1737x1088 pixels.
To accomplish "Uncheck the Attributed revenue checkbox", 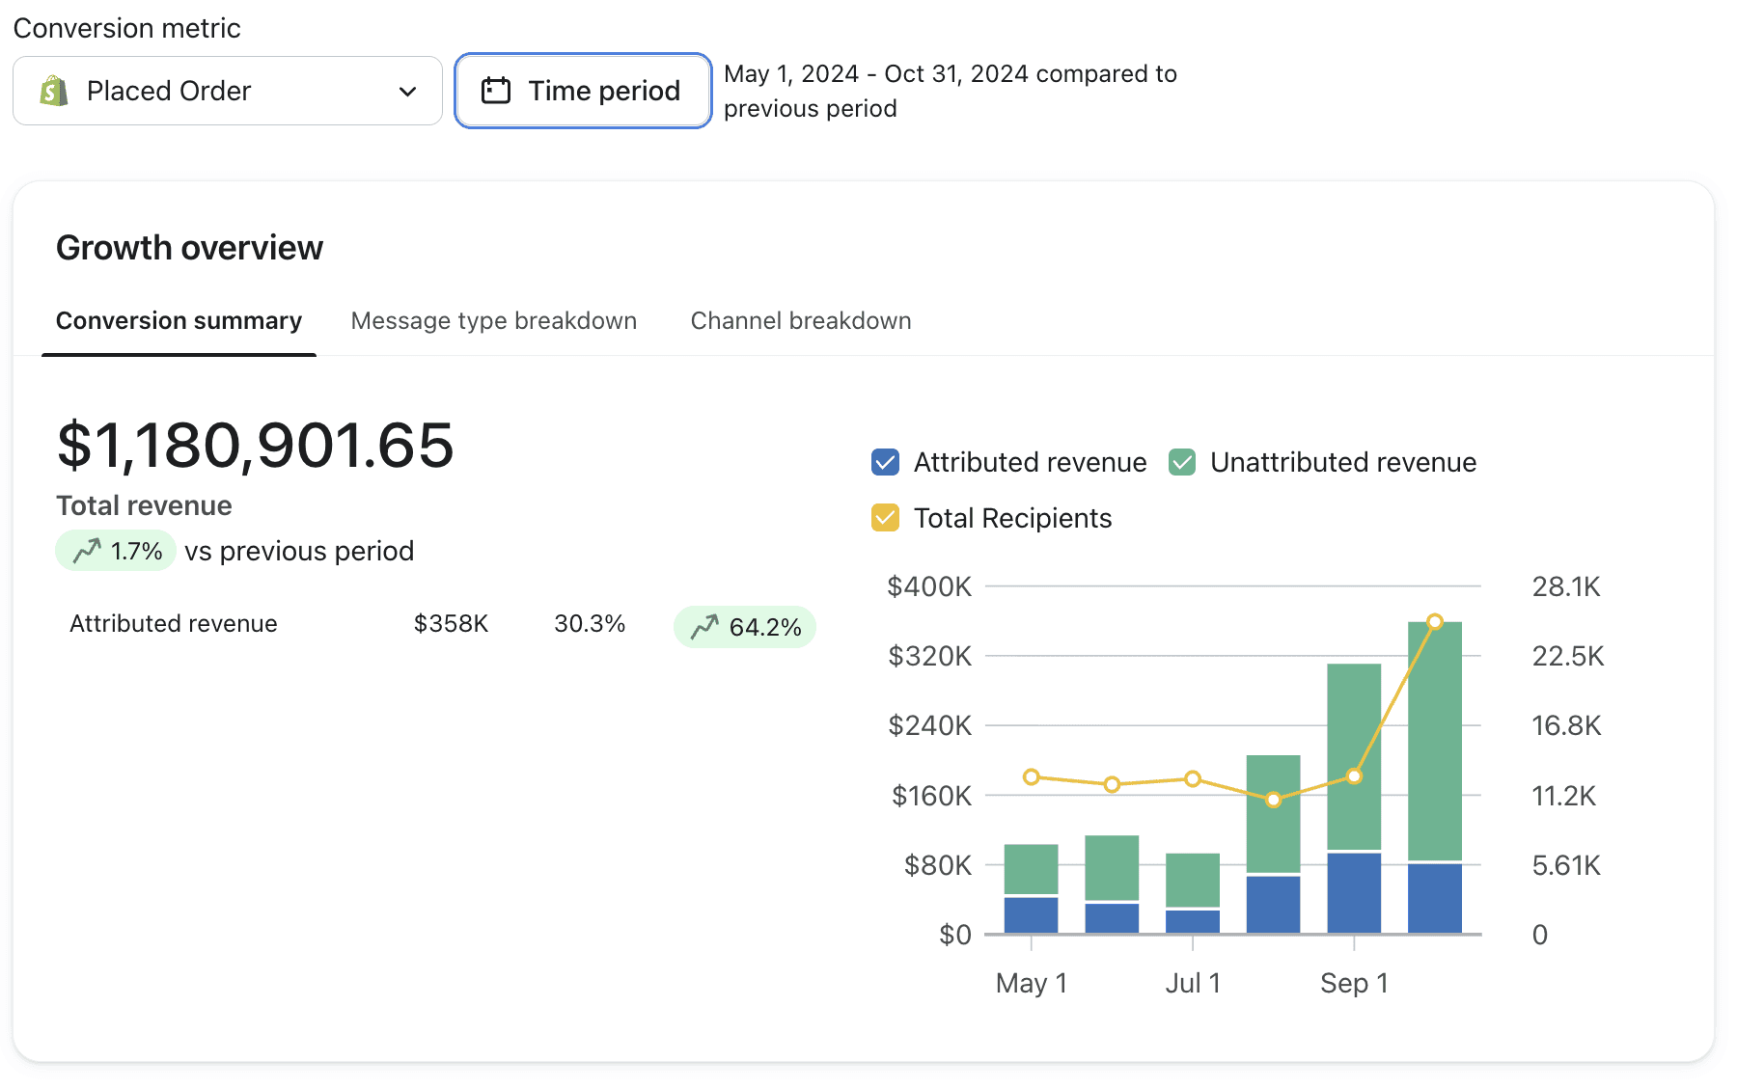I will [885, 463].
